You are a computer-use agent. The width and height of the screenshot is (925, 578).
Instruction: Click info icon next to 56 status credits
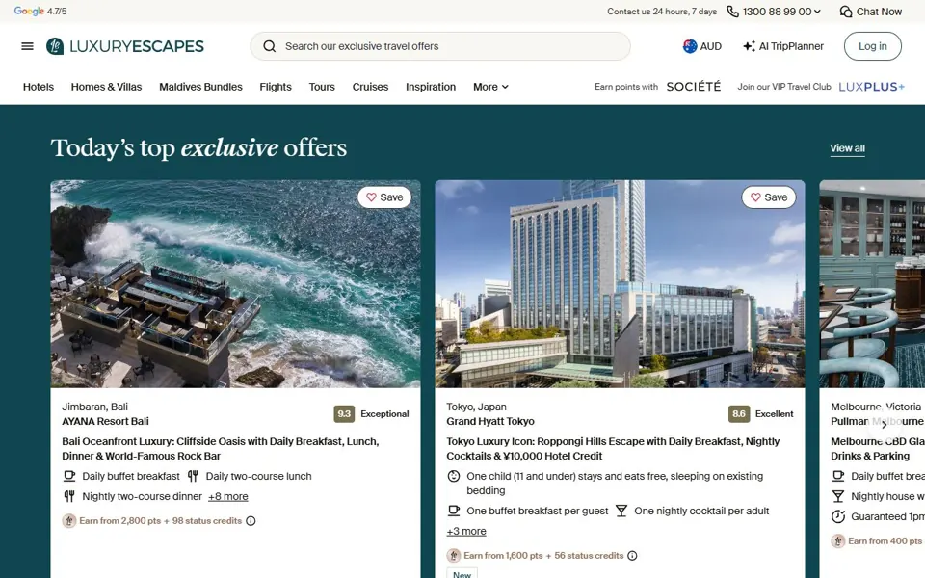tap(632, 556)
